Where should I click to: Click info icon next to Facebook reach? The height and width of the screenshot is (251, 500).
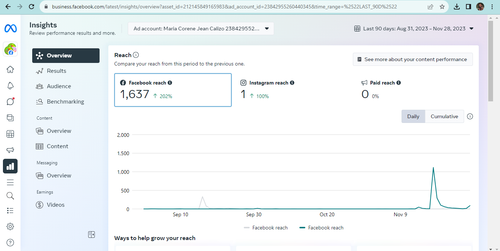pos(170,83)
